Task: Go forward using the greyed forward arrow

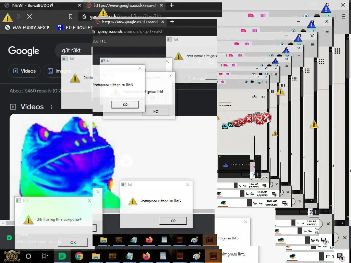Action: [19, 16]
